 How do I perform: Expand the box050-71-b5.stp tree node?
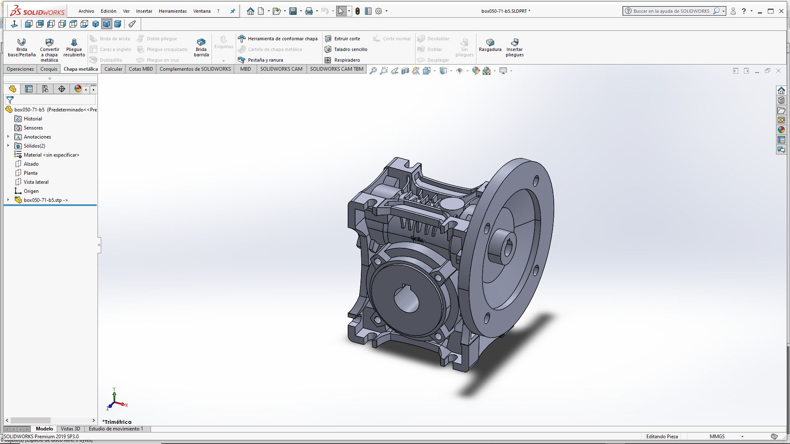pos(8,200)
